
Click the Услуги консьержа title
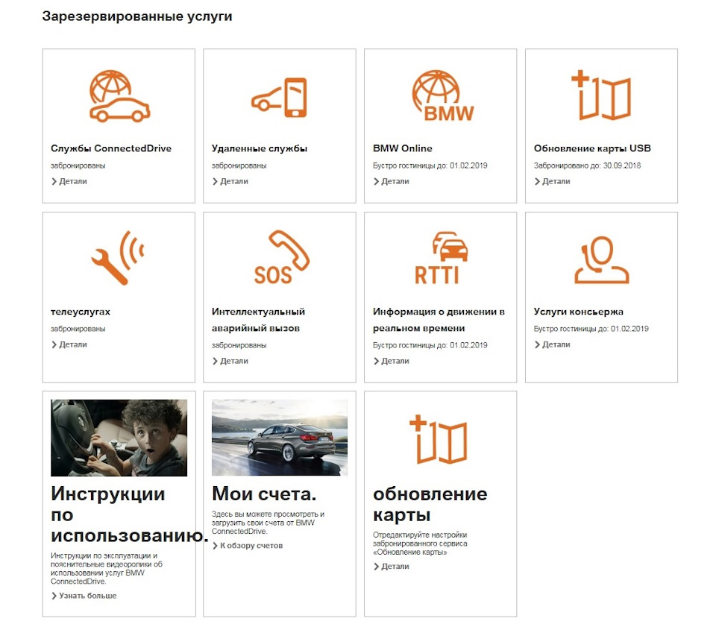(x=579, y=312)
